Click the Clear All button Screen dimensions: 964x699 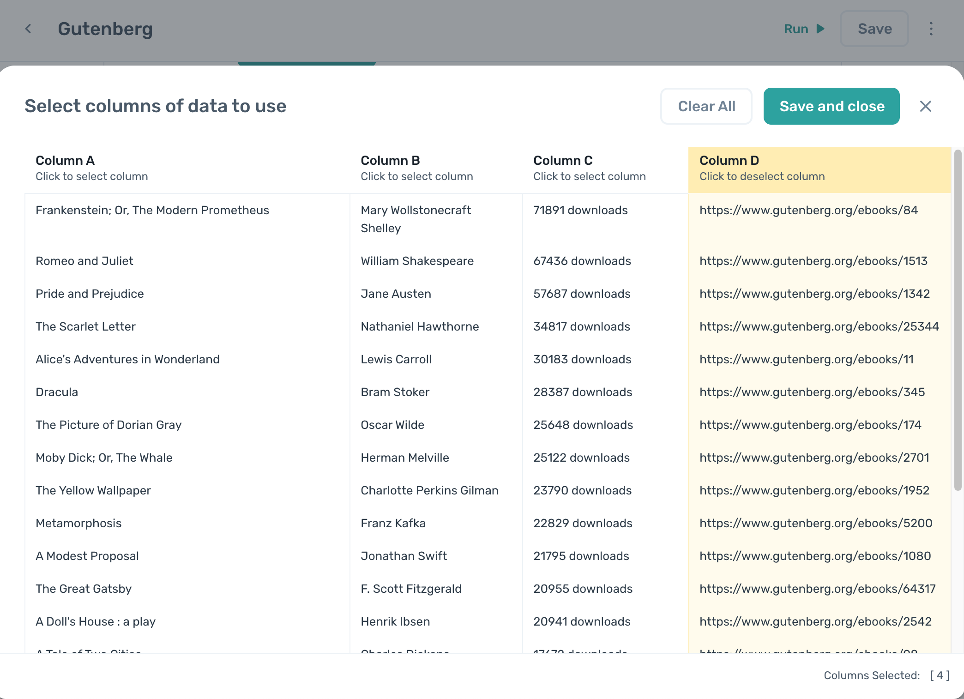tap(706, 106)
